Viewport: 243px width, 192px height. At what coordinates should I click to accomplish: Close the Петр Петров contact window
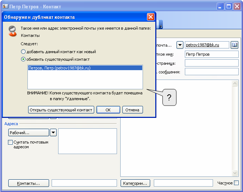point(237,7)
